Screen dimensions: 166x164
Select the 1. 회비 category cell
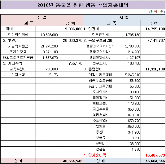(x=18, y=29)
